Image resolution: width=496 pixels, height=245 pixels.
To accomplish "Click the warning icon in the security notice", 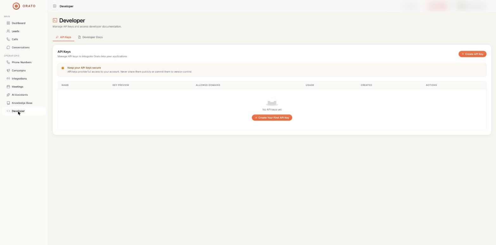I will pyautogui.click(x=63, y=68).
